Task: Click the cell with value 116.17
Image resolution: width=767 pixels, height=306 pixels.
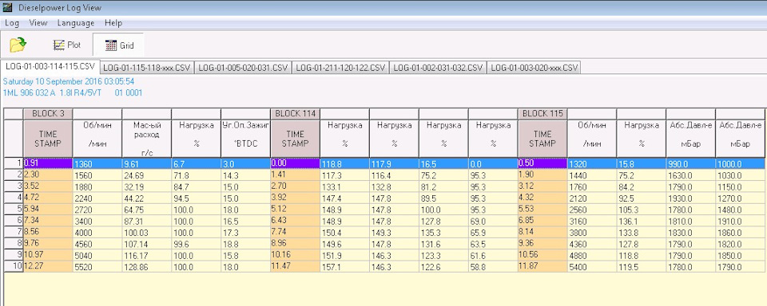Action: coord(147,256)
